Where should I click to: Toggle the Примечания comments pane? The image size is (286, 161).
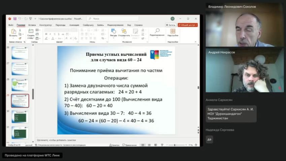pyautogui.click(x=129, y=145)
